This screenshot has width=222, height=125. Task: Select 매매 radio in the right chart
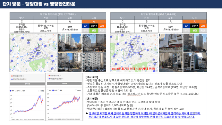48,90
